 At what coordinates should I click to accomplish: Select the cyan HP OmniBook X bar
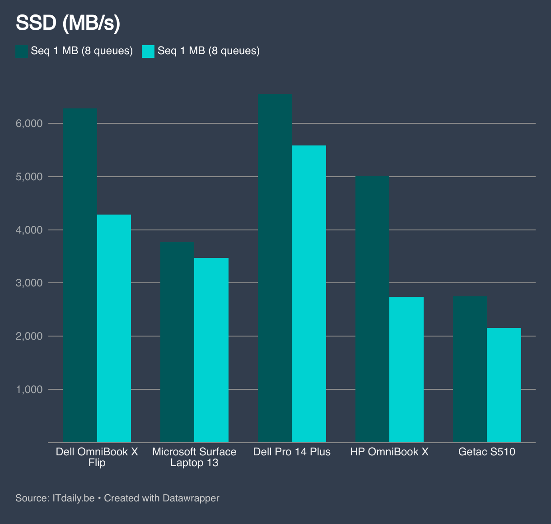(x=406, y=370)
